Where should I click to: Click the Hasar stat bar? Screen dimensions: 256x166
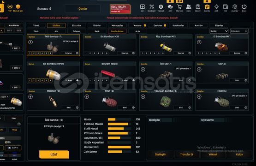(x=119, y=119)
